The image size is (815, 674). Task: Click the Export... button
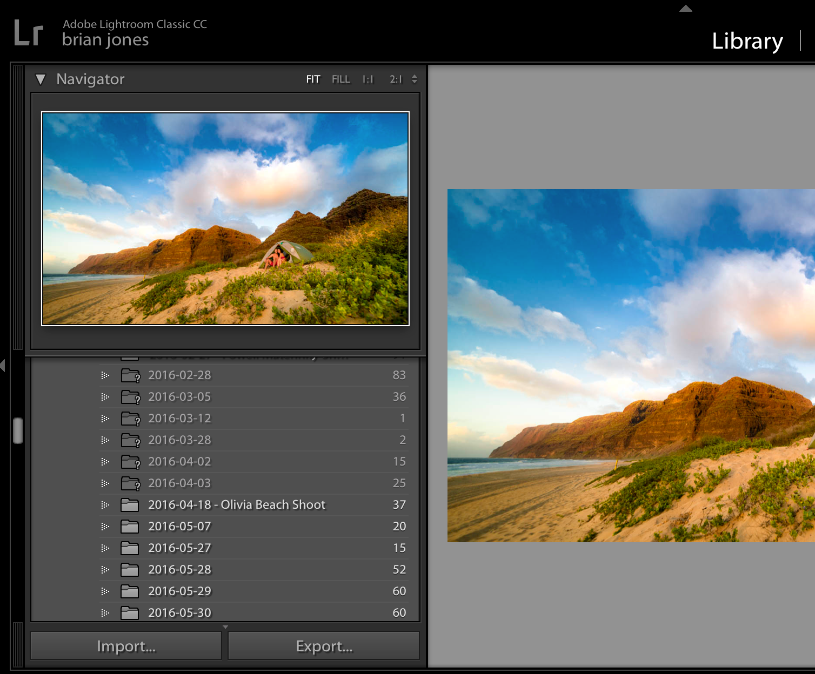324,646
